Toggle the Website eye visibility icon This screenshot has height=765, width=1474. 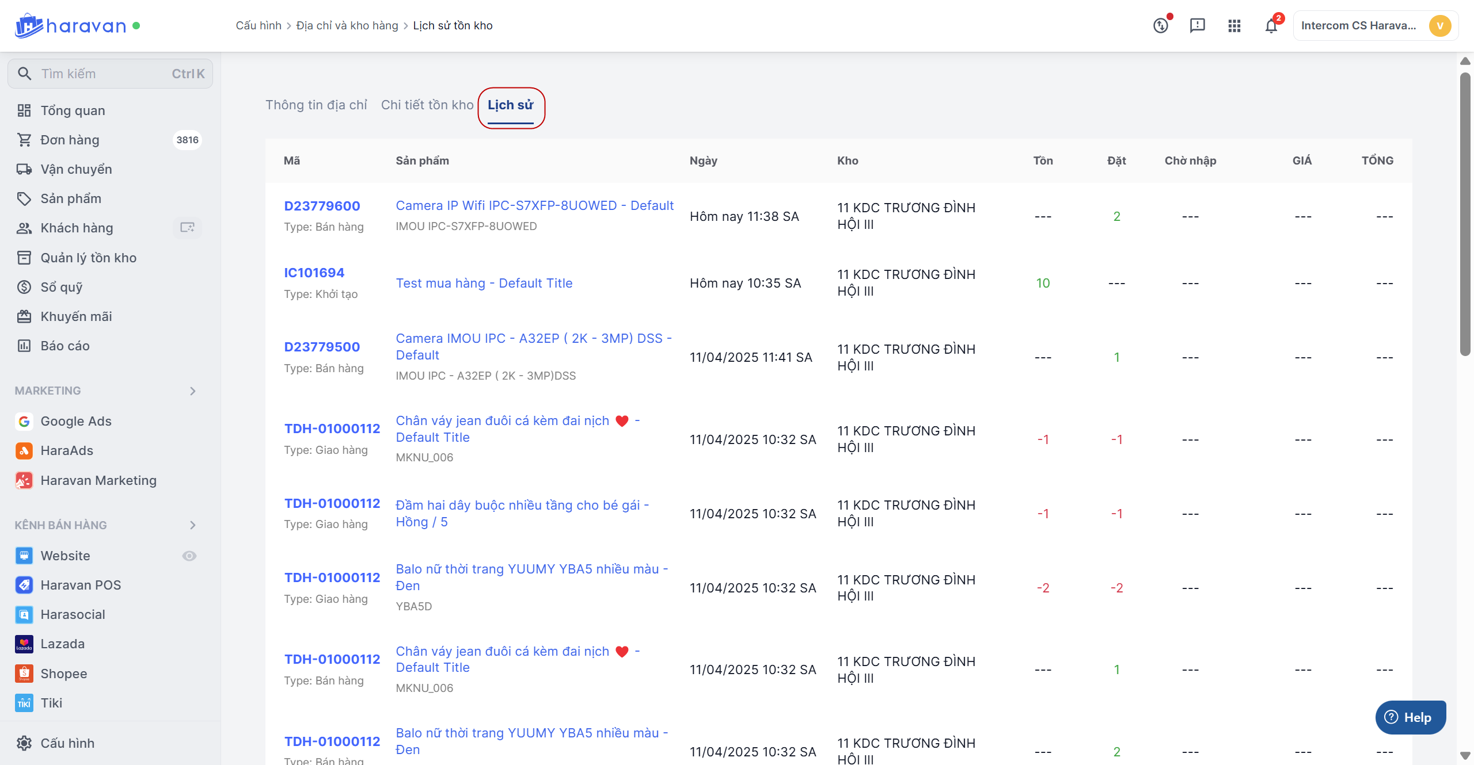pos(189,556)
